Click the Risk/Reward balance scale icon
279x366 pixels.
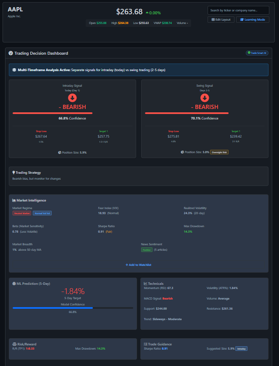(14, 344)
